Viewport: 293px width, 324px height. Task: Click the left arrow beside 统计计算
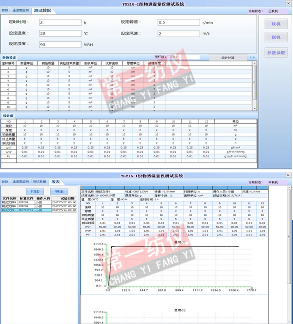250,57
